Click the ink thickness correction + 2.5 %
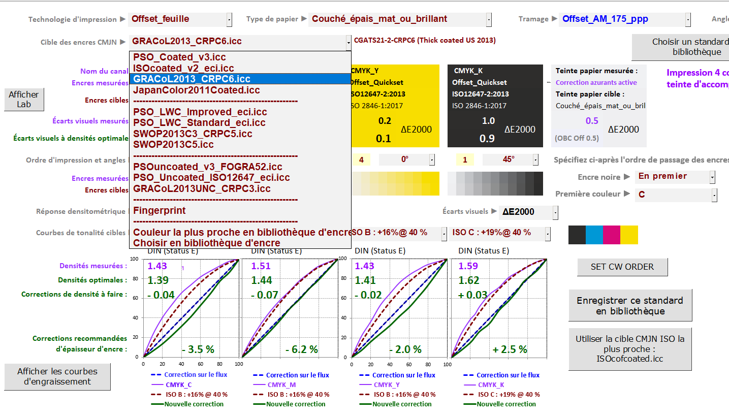The width and height of the screenshot is (729, 417). [510, 349]
